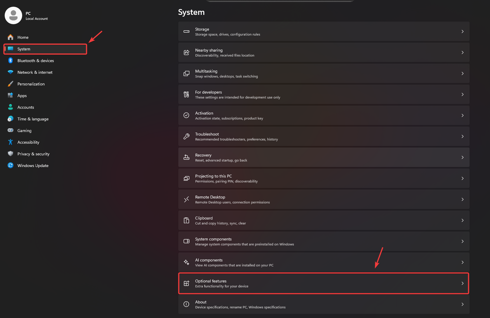Screen dimensions: 490x318
Task: Click the Windows Update sync icon
Action: pos(11,166)
